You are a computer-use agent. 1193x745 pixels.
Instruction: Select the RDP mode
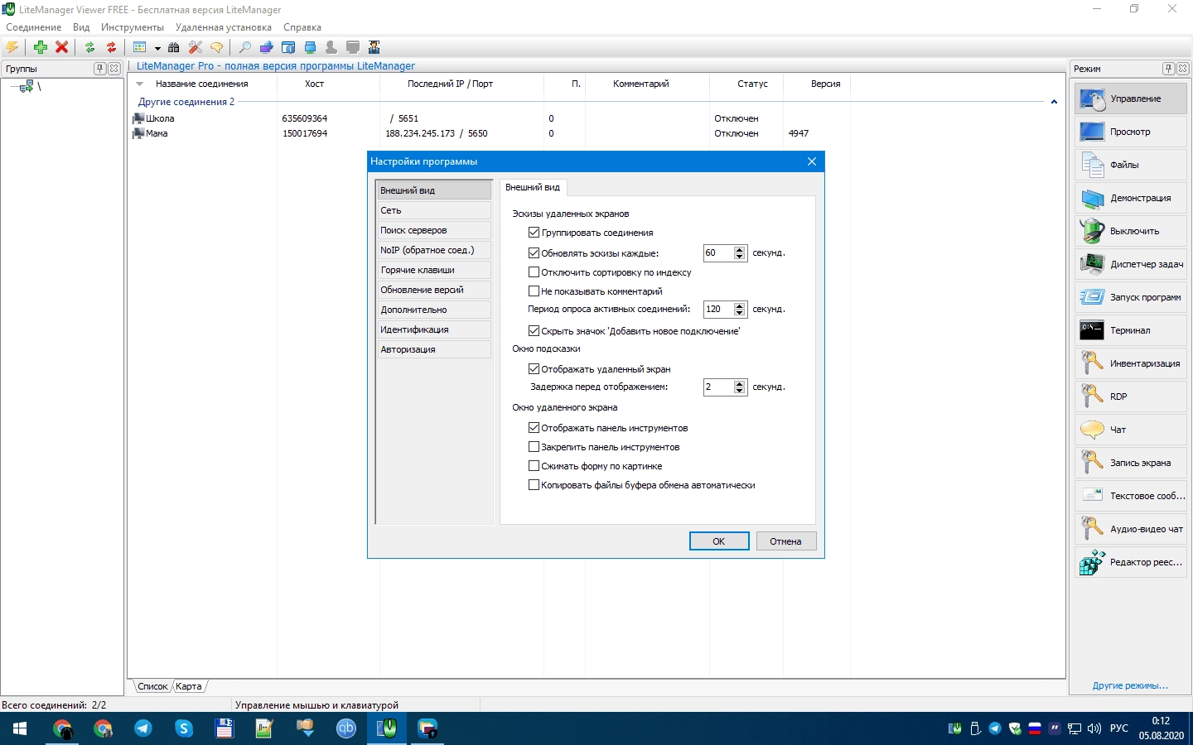[x=1131, y=397]
